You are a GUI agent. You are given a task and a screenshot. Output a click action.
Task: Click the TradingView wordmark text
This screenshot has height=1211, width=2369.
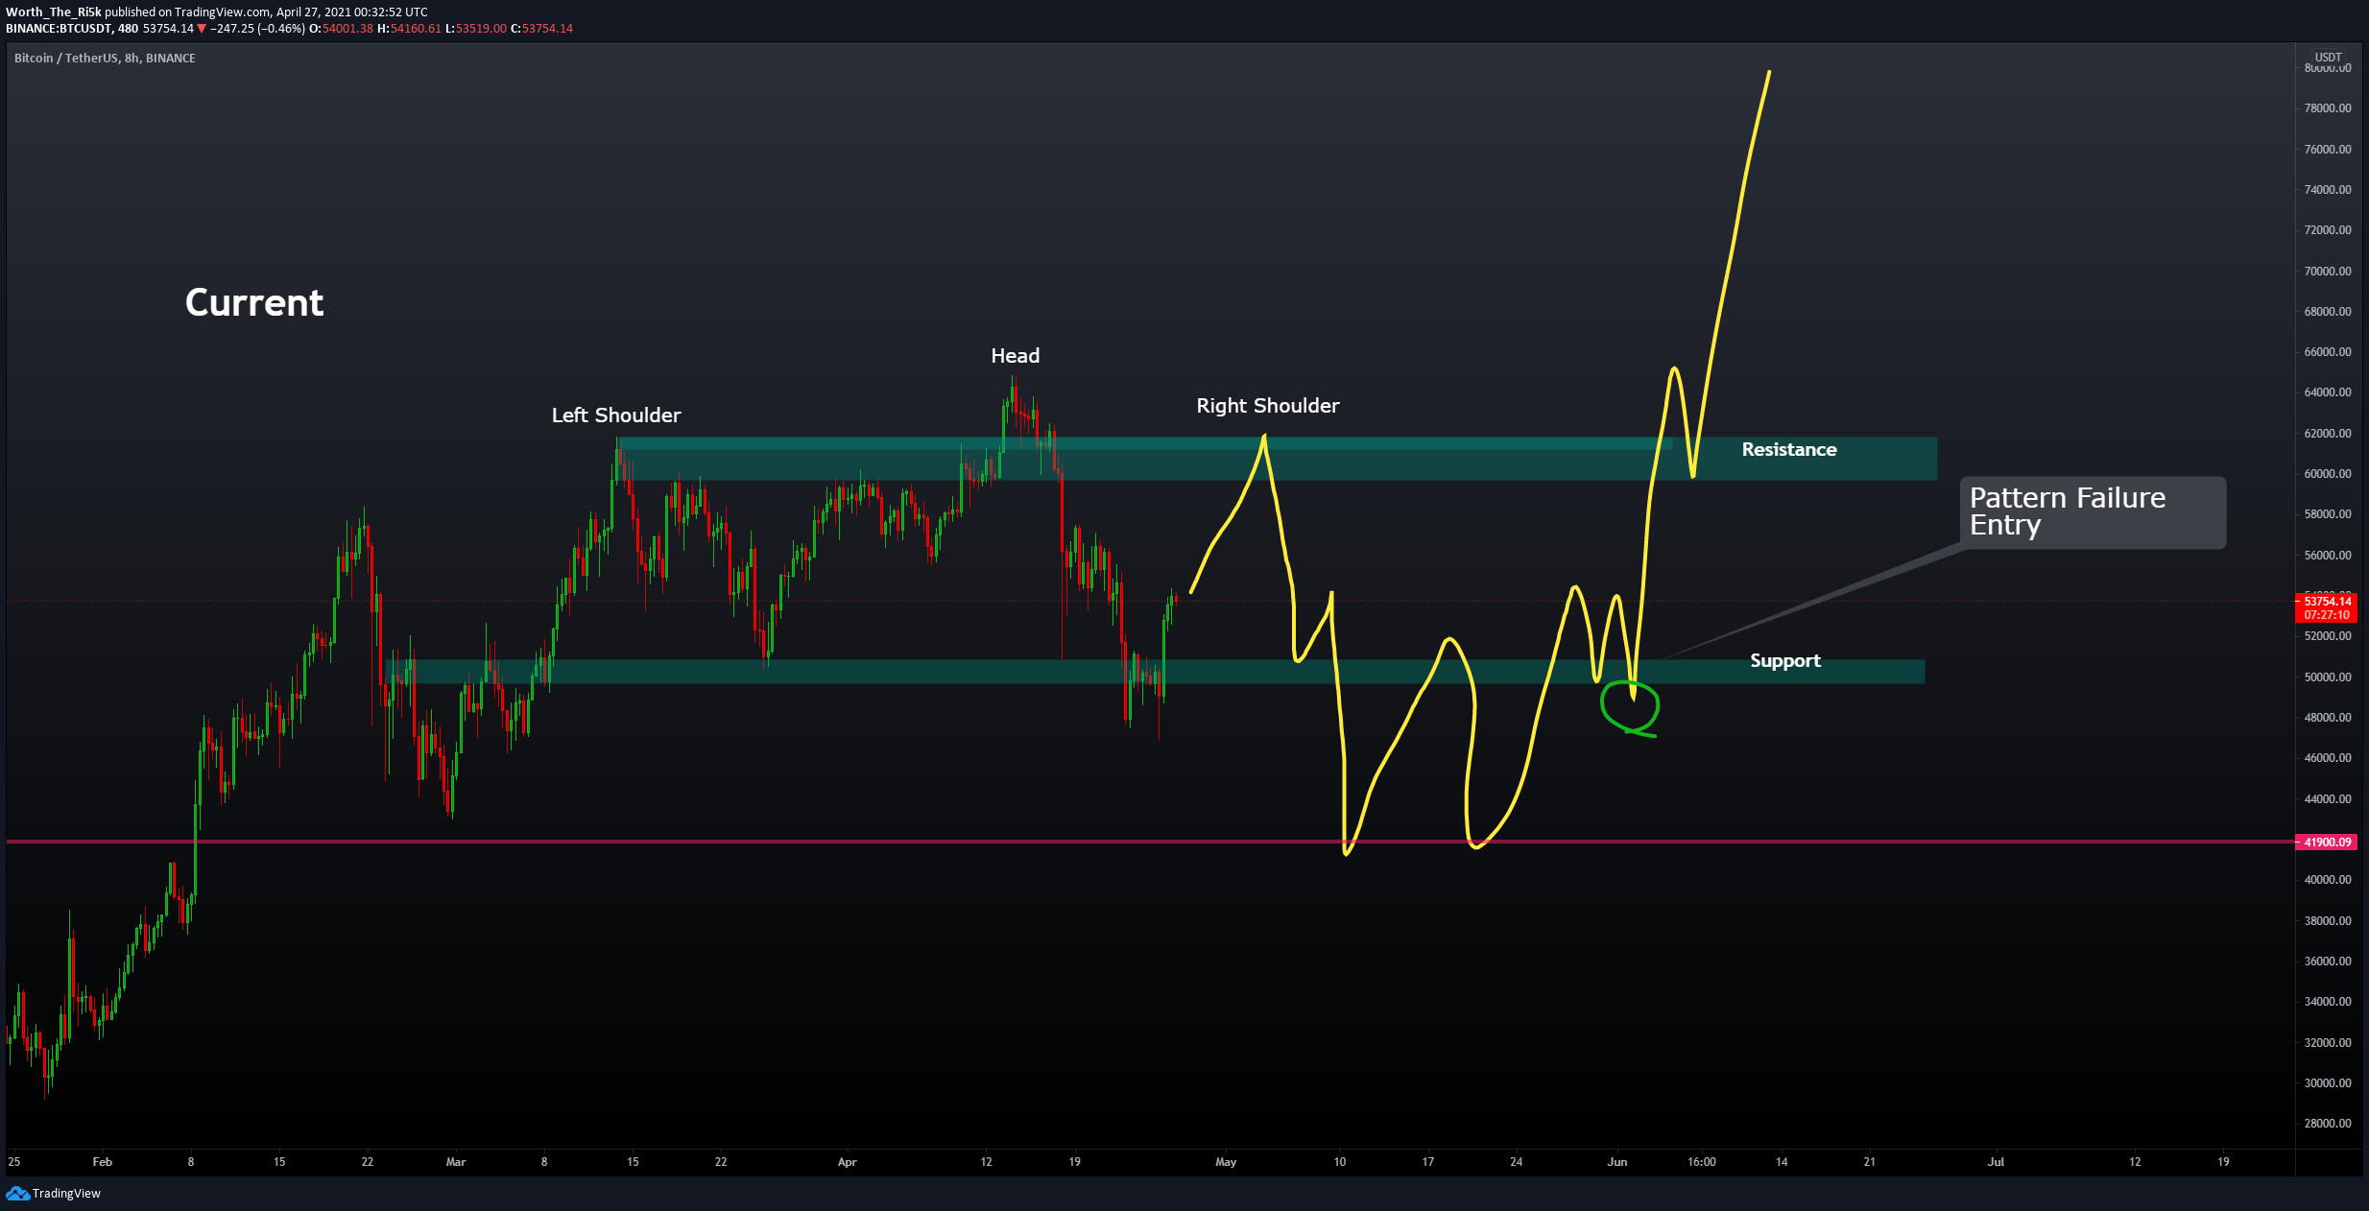click(x=66, y=1193)
